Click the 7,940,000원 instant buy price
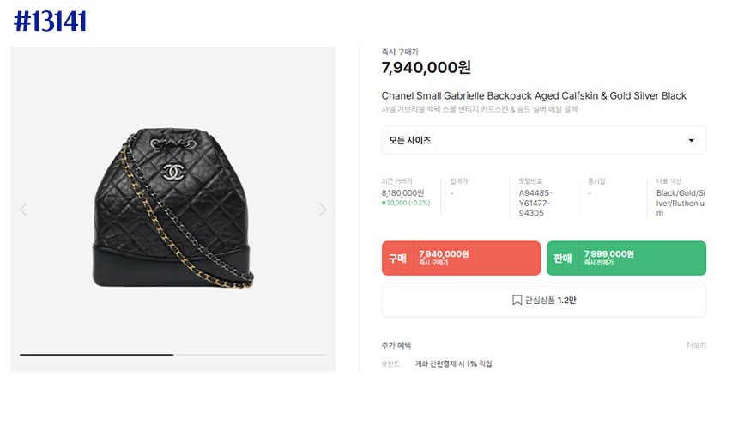 [426, 67]
